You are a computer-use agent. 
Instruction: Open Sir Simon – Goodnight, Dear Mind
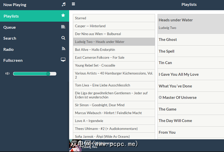tap(114, 105)
